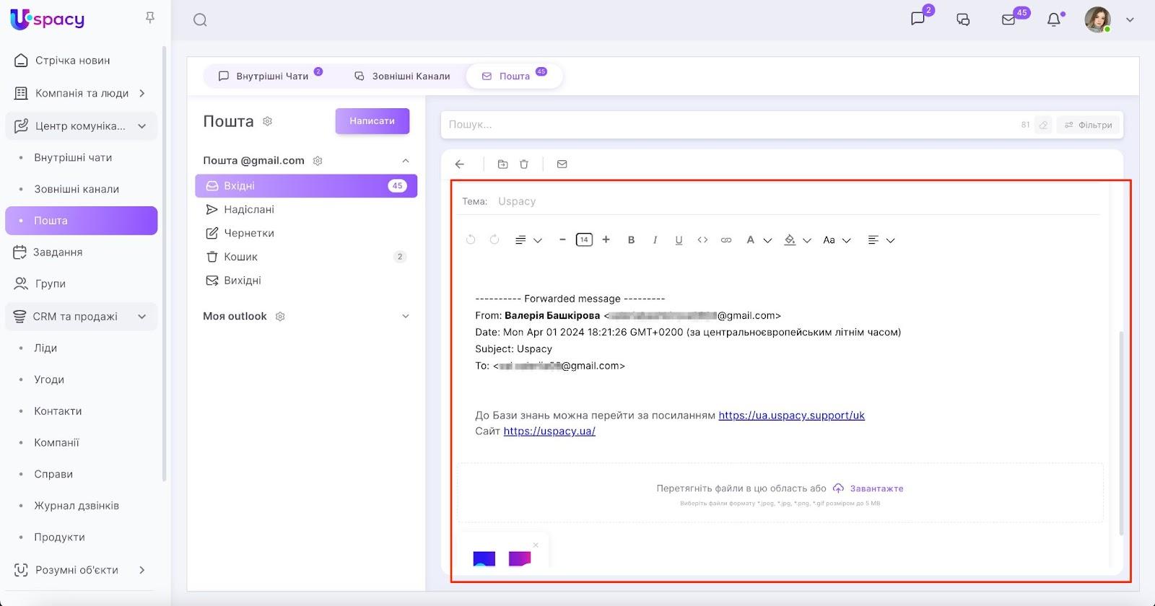The width and height of the screenshot is (1155, 606).
Task: Open the Зовнішні Канали tab
Action: pos(402,76)
